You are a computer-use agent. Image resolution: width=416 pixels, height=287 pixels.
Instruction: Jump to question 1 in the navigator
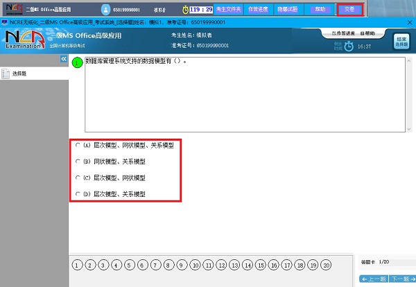(77, 265)
